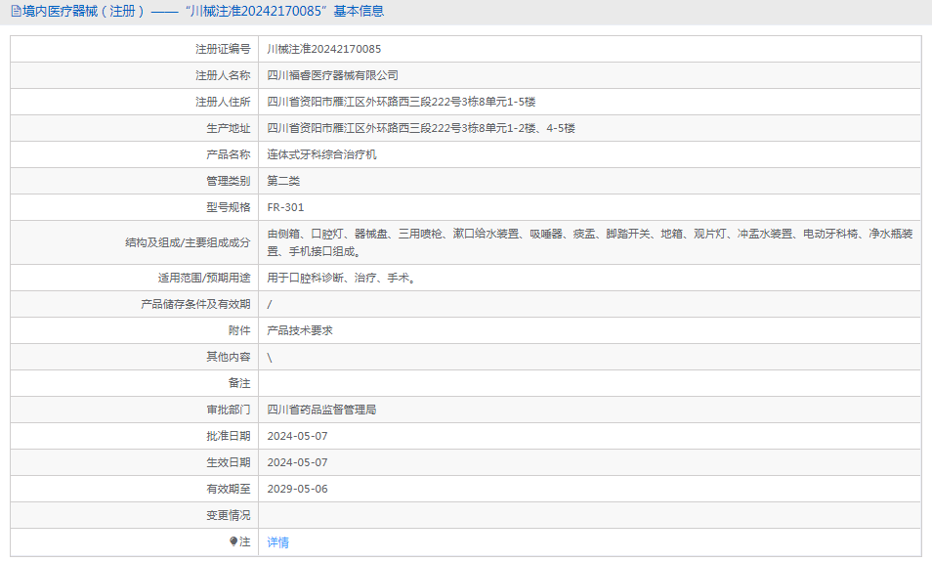Click the label 有效期至

pos(229,489)
